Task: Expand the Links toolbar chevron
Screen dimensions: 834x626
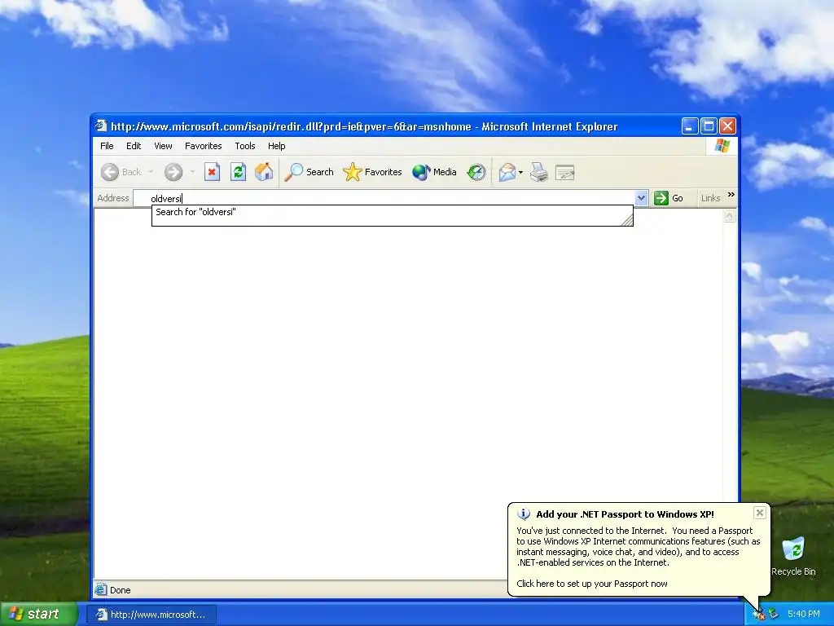Action: (731, 195)
